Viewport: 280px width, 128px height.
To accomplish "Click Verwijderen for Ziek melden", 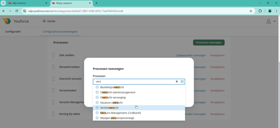I will coord(217,55).
